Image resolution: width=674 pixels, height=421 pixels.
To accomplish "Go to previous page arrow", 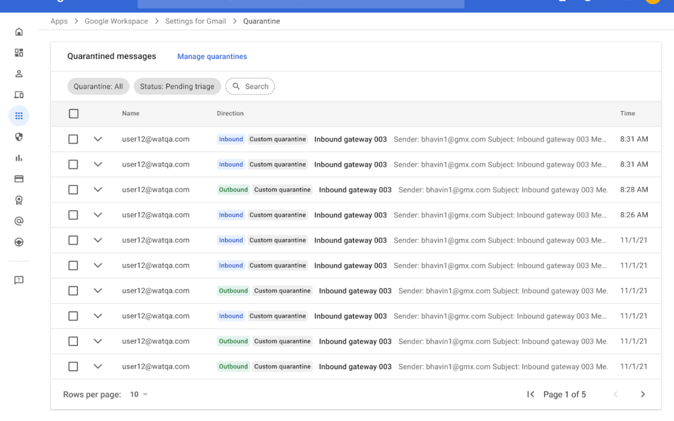I will pyautogui.click(x=615, y=394).
